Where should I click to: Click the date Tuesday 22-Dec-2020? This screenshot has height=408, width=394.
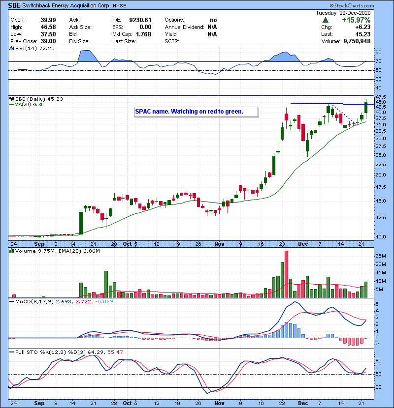[343, 13]
